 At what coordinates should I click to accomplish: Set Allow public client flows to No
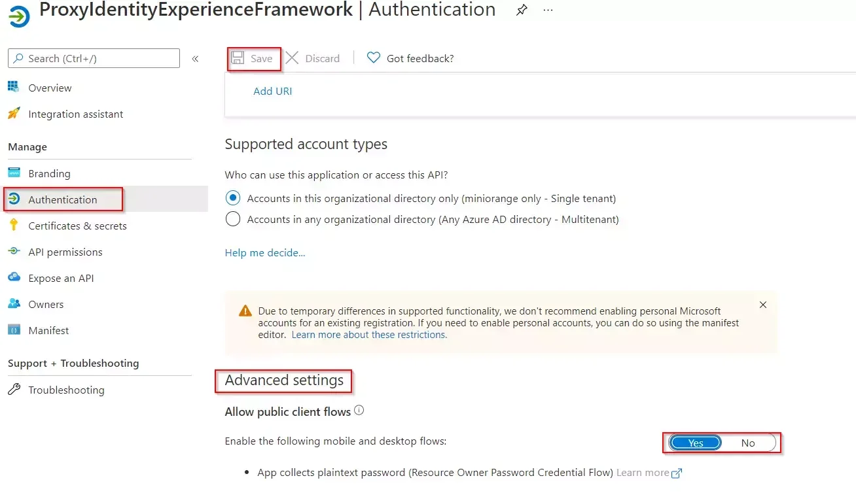748,443
